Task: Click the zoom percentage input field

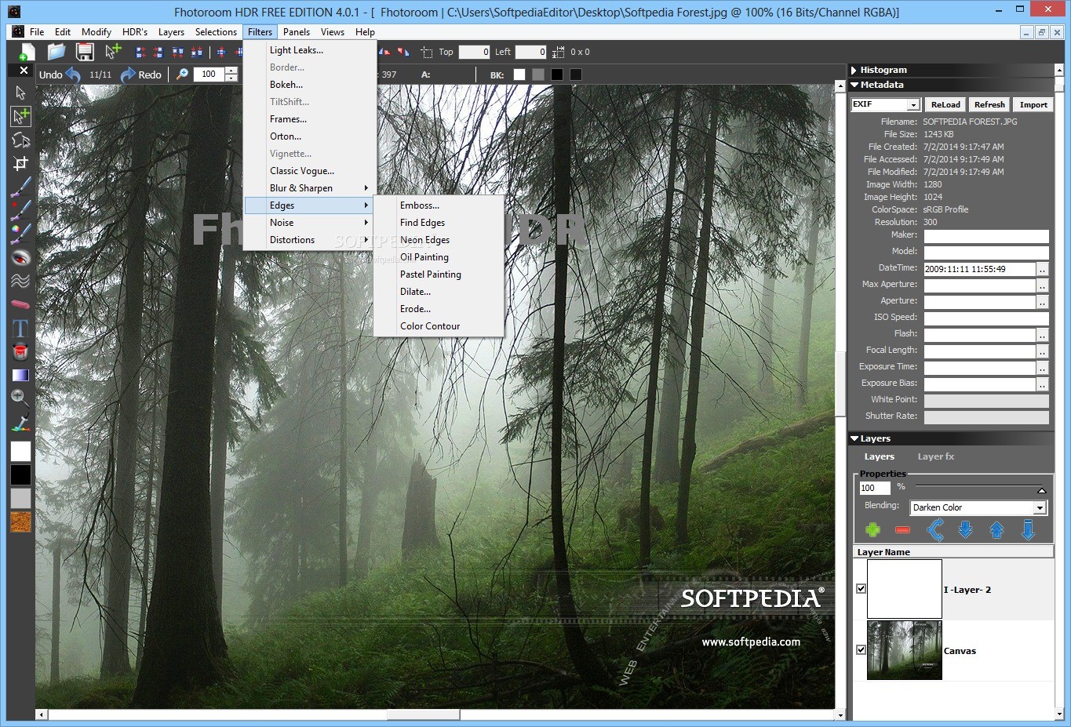Action: [x=209, y=75]
